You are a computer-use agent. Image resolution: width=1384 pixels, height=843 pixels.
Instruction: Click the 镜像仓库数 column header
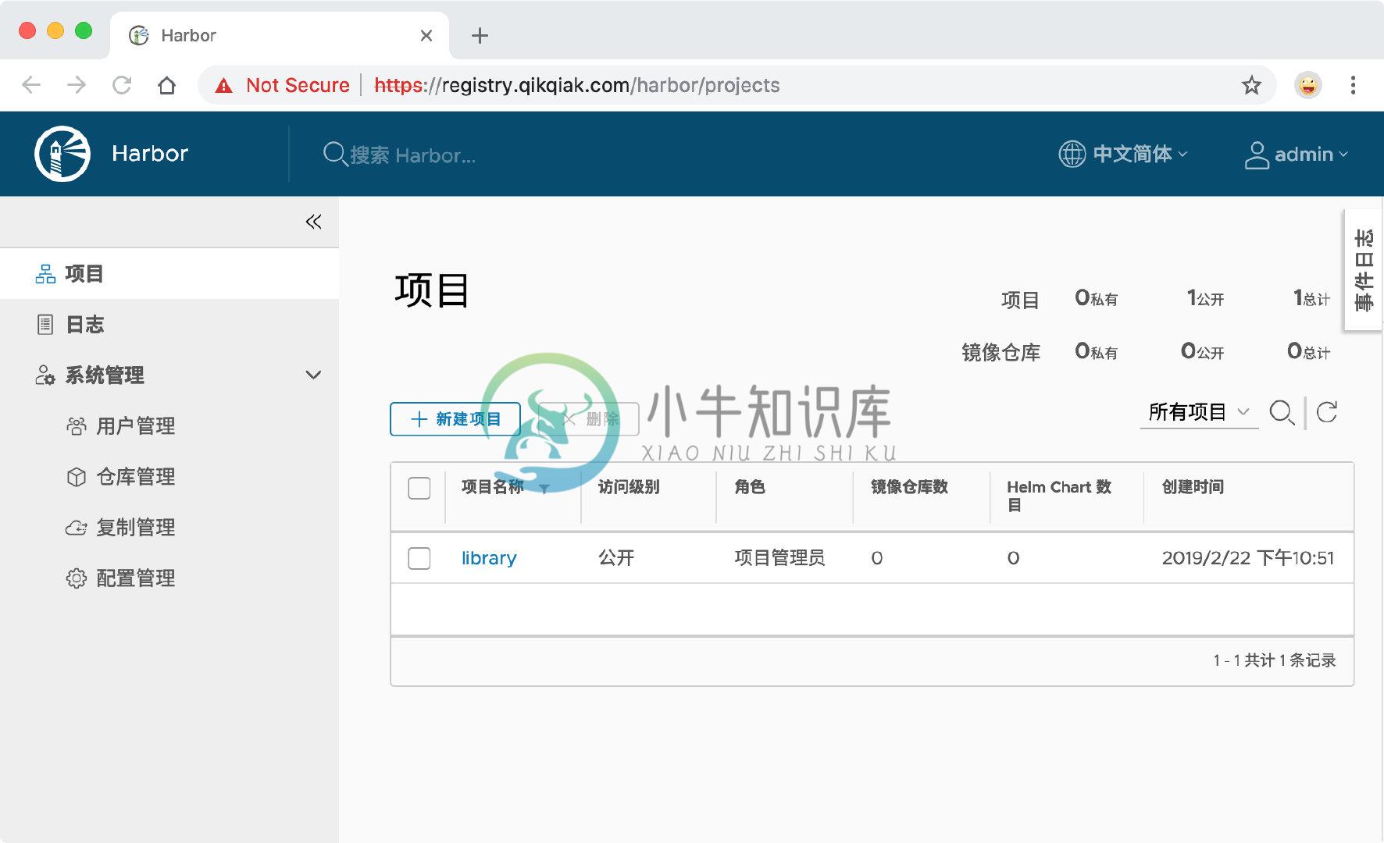[x=909, y=487]
